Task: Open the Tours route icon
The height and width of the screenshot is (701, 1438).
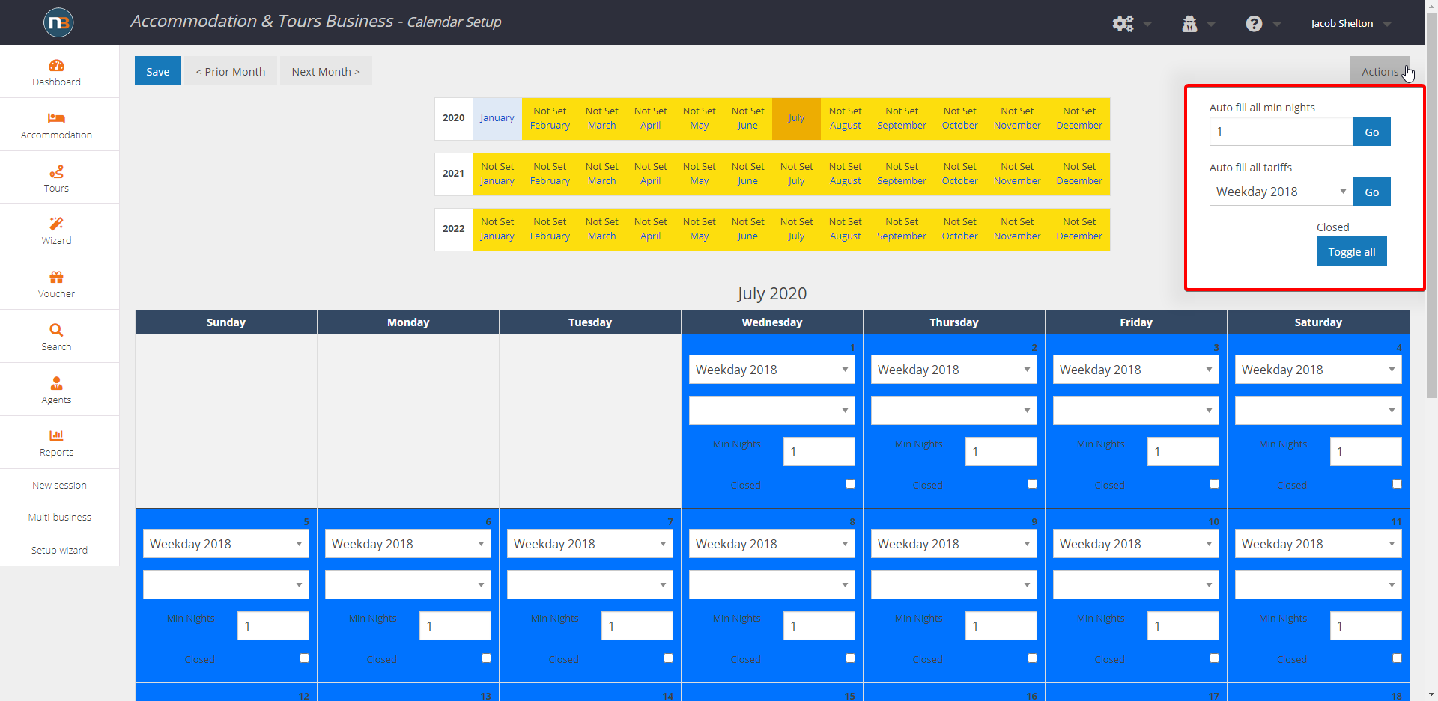Action: [x=56, y=172]
